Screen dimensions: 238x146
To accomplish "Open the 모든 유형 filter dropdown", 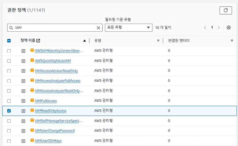I will pyautogui.click(x=129, y=28).
